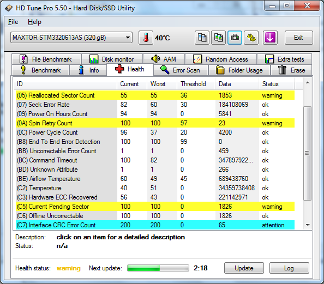The image size is (324, 284).
Task: Click the data value 689438760
Action: click(x=233, y=179)
